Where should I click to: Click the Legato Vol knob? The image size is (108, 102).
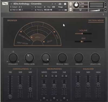[95, 58]
